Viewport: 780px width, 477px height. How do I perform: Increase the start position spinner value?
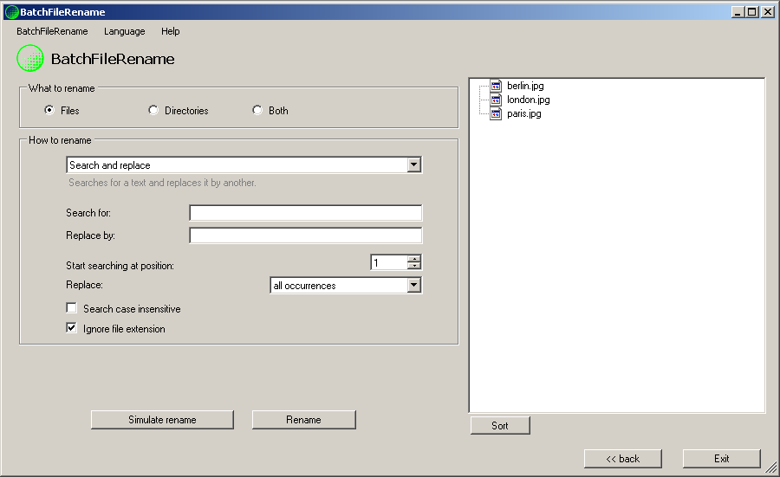point(414,258)
